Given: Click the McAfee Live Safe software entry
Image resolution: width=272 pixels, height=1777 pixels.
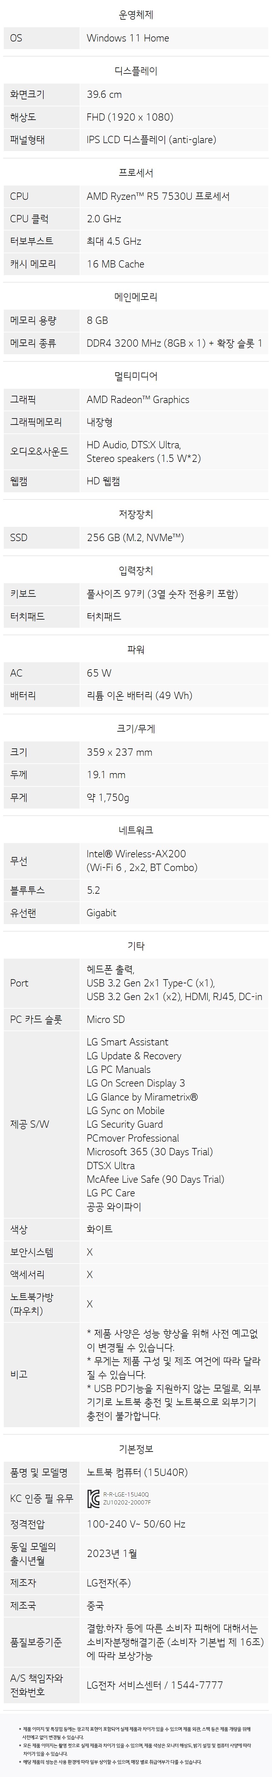Looking at the screenshot, I should tap(155, 1179).
